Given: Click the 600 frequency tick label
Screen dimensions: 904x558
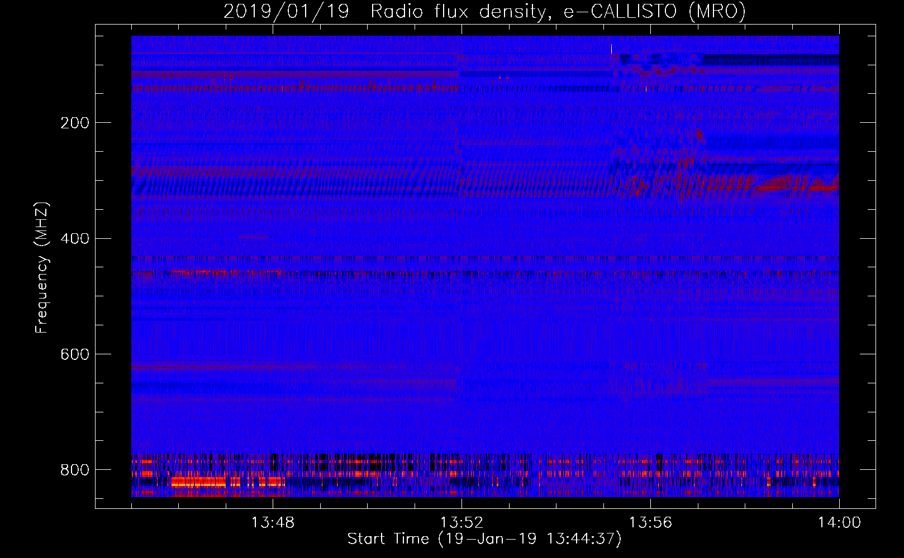Looking at the screenshot, I should pos(74,354).
